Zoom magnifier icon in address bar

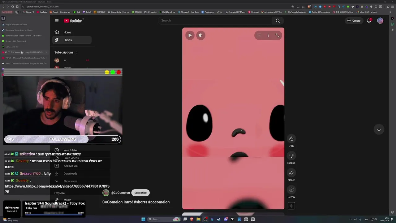[293, 7]
